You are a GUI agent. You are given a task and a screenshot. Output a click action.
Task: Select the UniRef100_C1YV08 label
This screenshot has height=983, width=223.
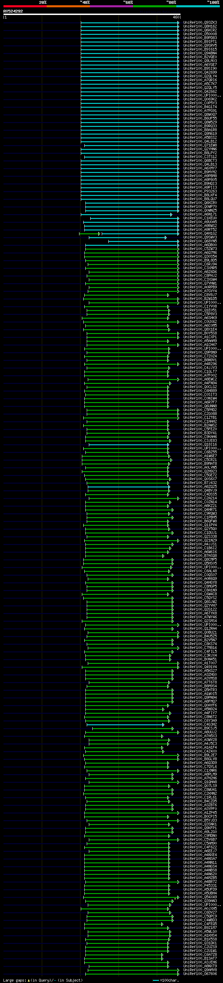[x=200, y=307]
